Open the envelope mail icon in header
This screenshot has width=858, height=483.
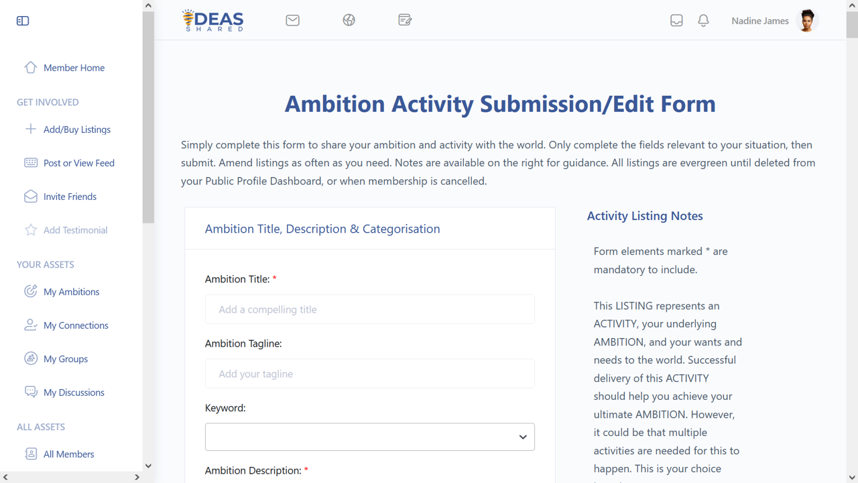292,20
